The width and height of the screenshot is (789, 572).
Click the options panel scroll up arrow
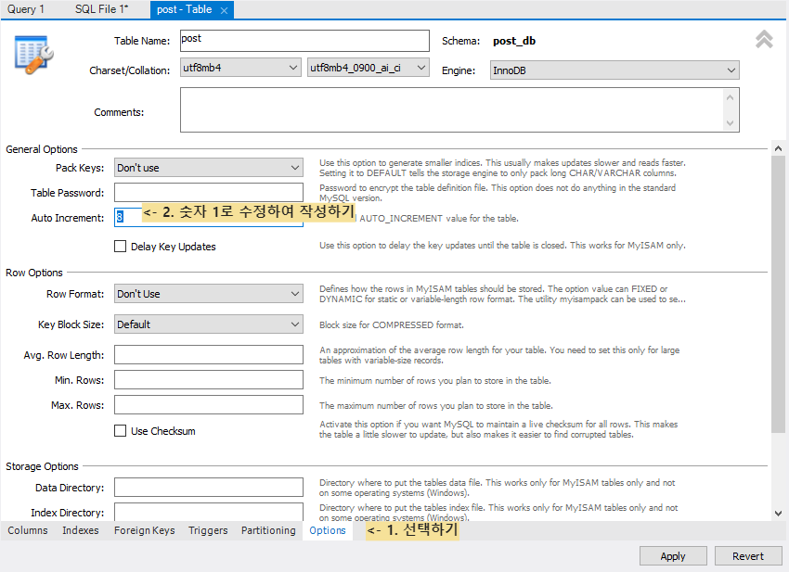pyautogui.click(x=778, y=148)
